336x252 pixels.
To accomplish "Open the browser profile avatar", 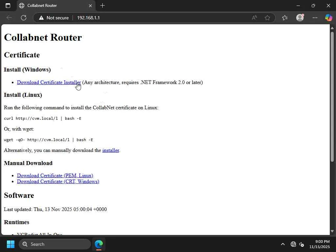I will click(x=300, y=18).
